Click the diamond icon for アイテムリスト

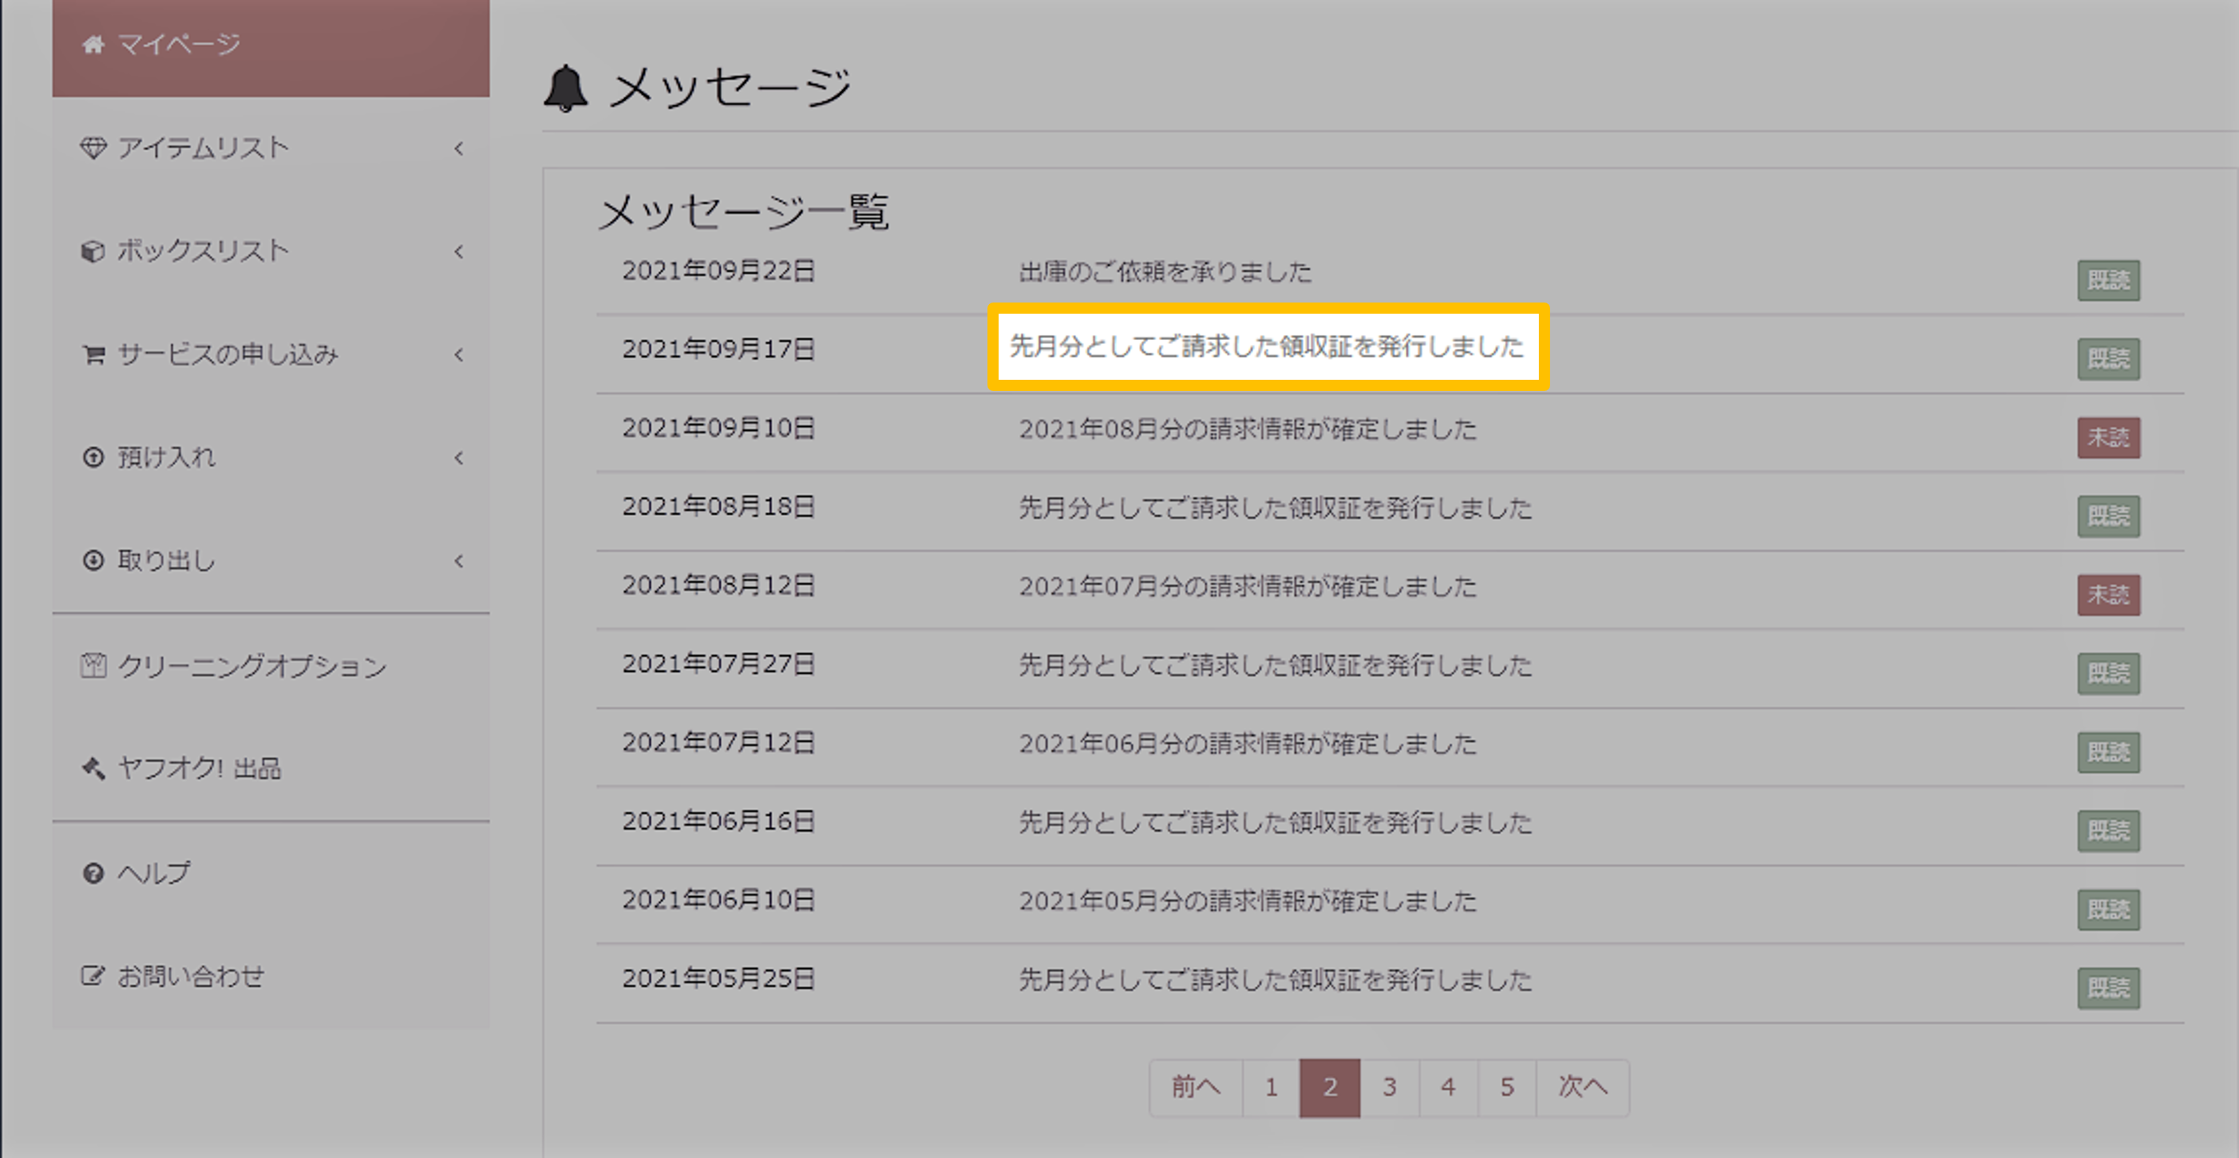93,148
